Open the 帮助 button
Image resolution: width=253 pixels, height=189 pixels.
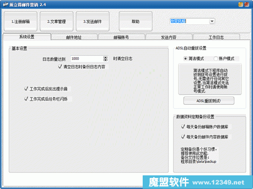[x=136, y=21]
